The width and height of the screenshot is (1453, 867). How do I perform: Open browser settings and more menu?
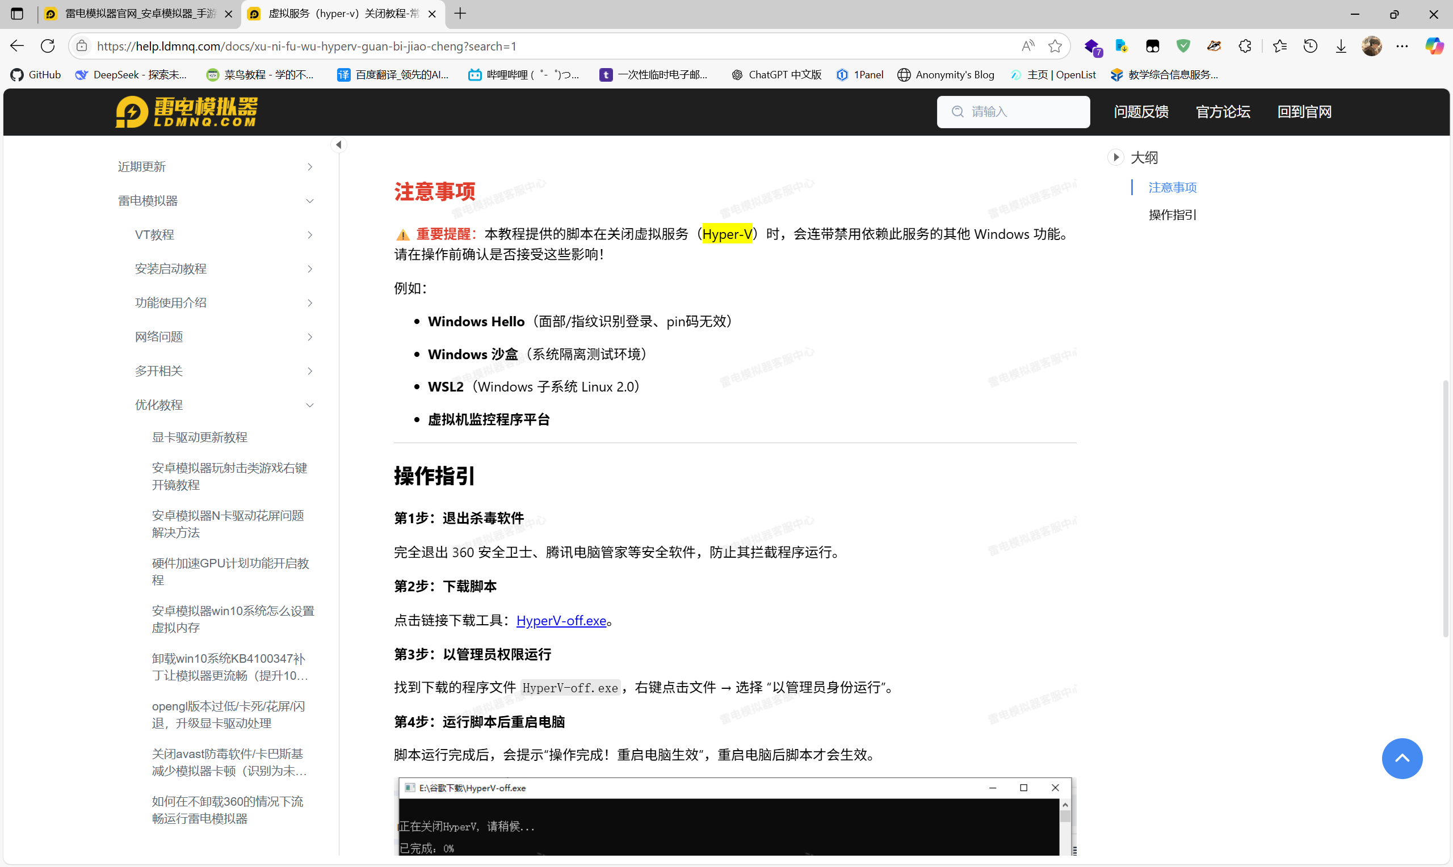pos(1402,46)
